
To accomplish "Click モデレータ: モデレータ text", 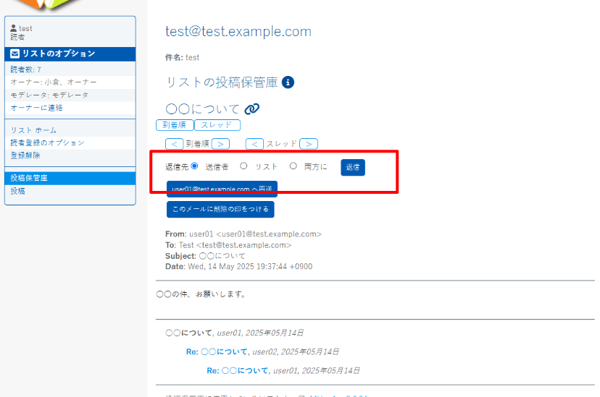I will coord(49,95).
